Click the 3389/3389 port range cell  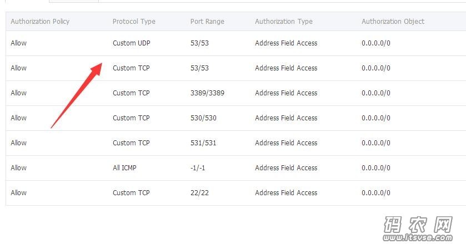(x=207, y=93)
